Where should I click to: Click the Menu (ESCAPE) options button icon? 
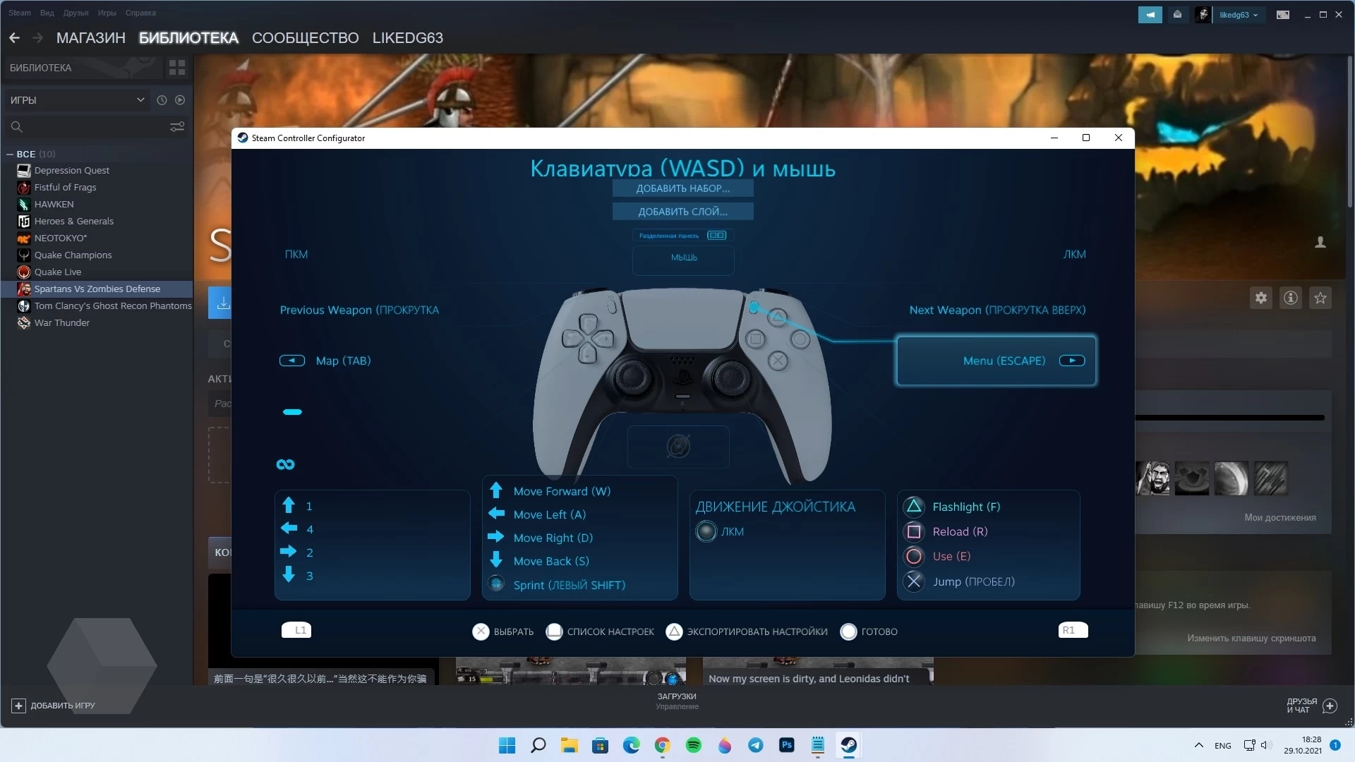[1072, 360]
